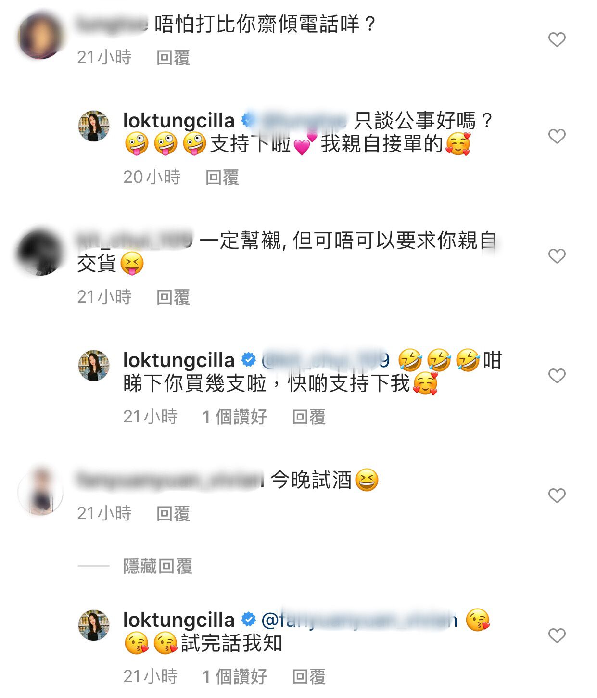Reply to the 齋傾電話 comment
Image resolution: width=597 pixels, height=698 pixels.
point(173,57)
